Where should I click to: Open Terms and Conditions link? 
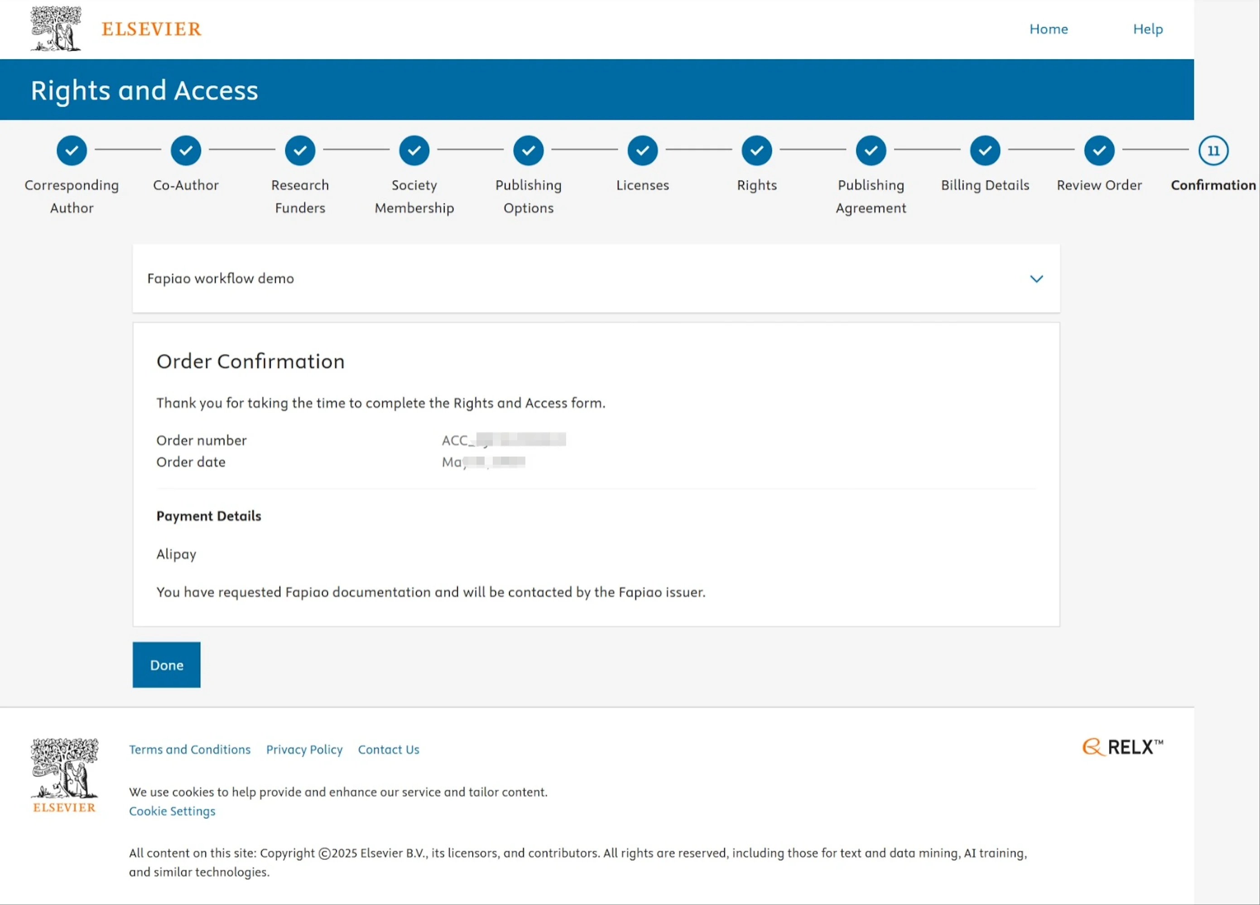click(x=190, y=750)
